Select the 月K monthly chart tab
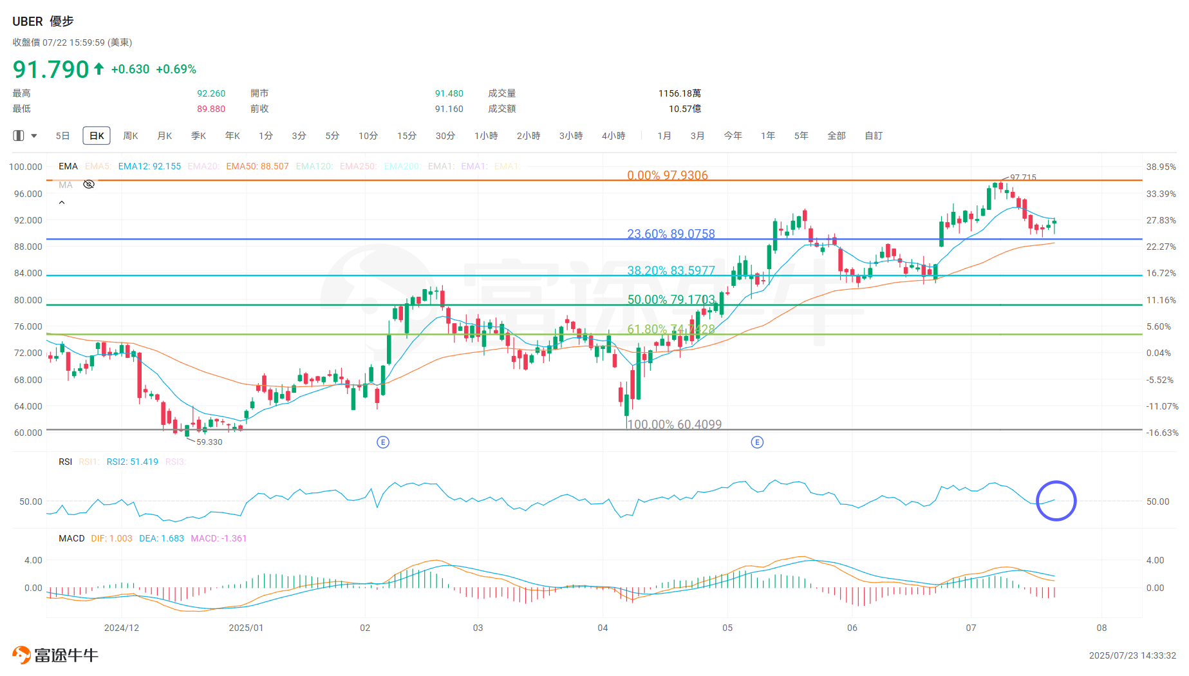 click(x=165, y=136)
